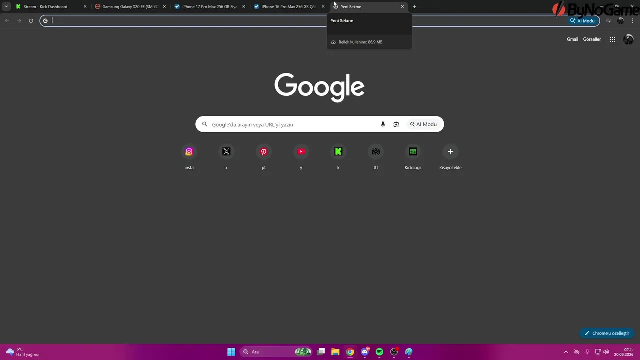Open Chrome profile avatar in toolbar
640x360 pixels.
[620, 21]
